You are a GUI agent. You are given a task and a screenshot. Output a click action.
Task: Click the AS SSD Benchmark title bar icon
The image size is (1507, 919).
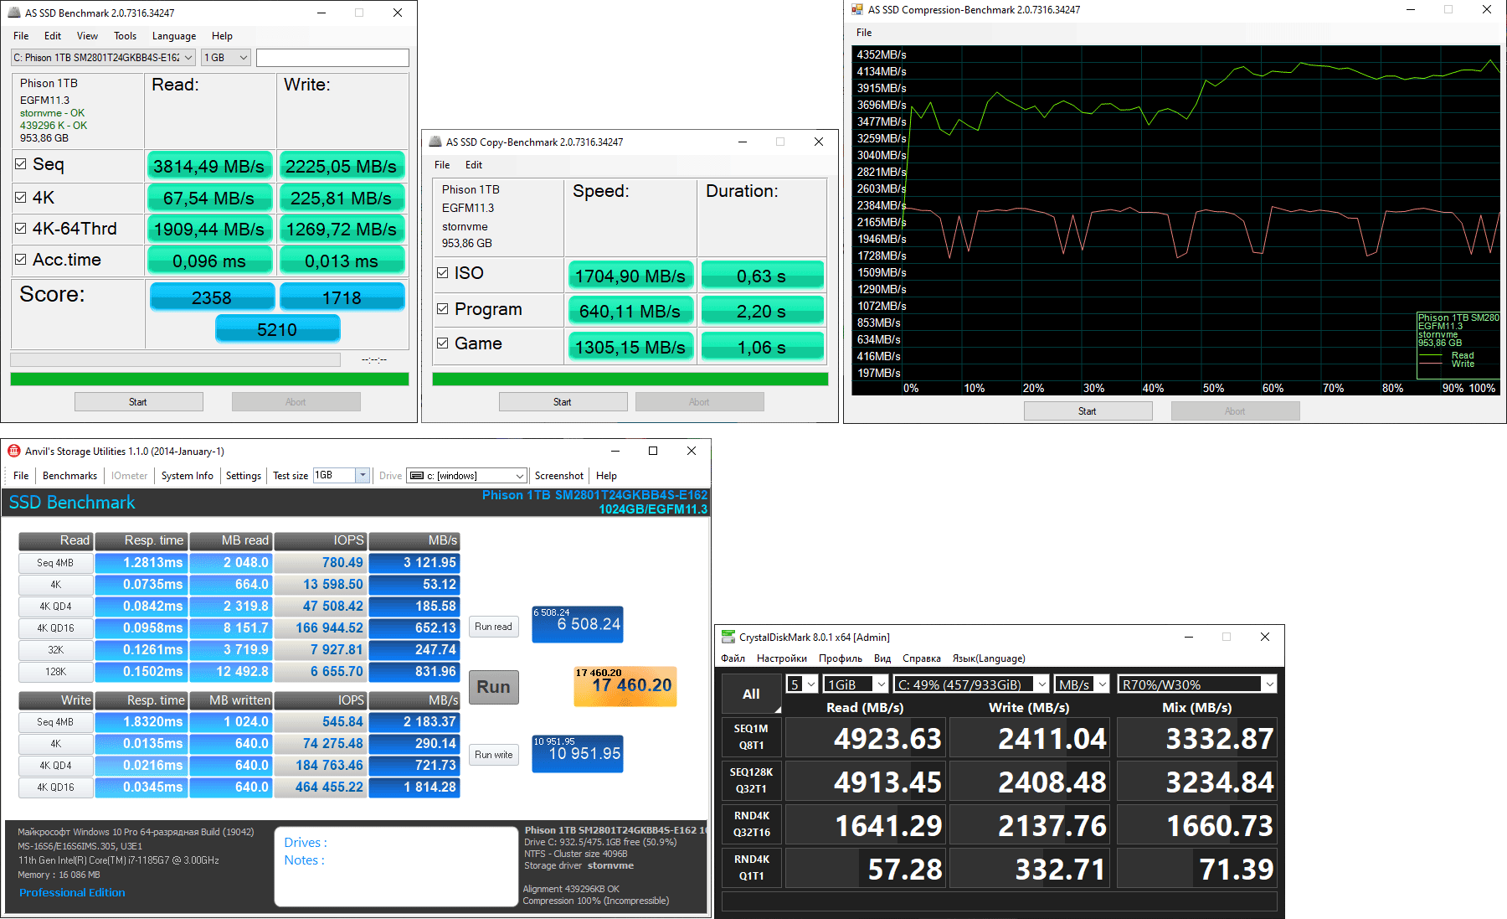pyautogui.click(x=13, y=13)
